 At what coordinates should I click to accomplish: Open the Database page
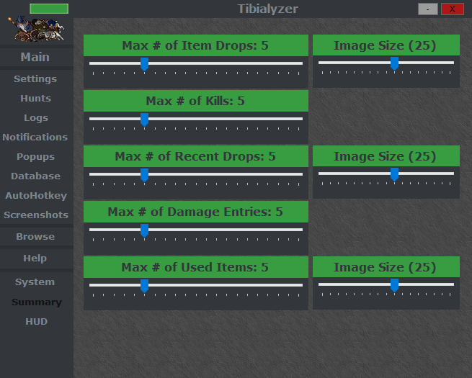[x=35, y=176]
